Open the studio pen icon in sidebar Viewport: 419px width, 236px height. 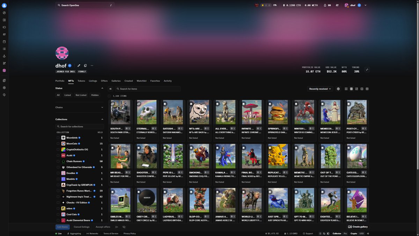coord(4,63)
